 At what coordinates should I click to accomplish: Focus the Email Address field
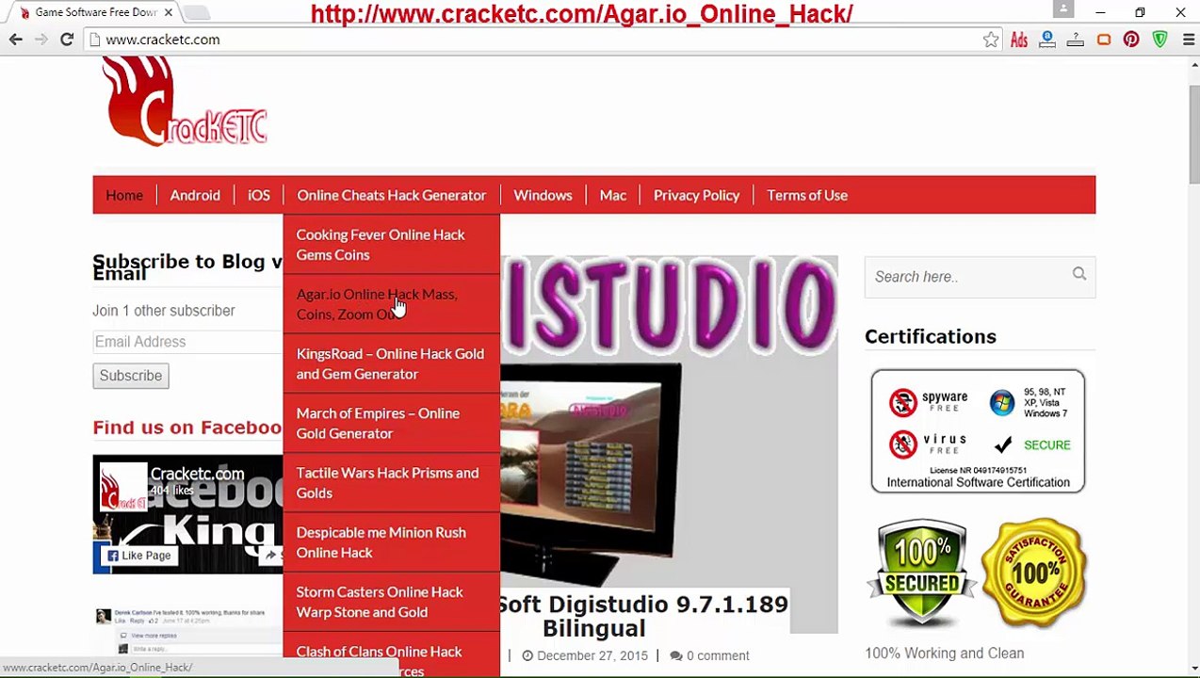coord(187,342)
